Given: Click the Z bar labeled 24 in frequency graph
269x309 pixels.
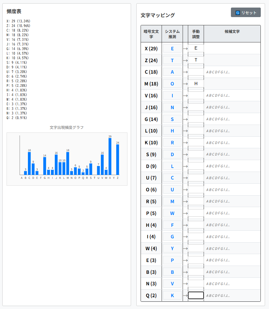Looking at the screenshot, I should [118, 159].
